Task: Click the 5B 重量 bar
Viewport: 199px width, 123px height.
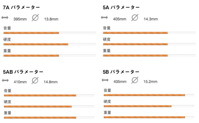Action: (149, 117)
